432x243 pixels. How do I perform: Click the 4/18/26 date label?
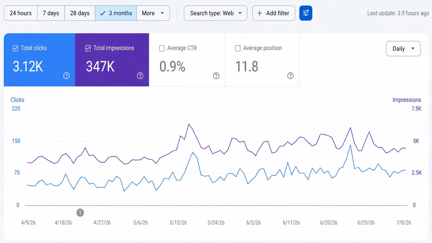coord(63,222)
